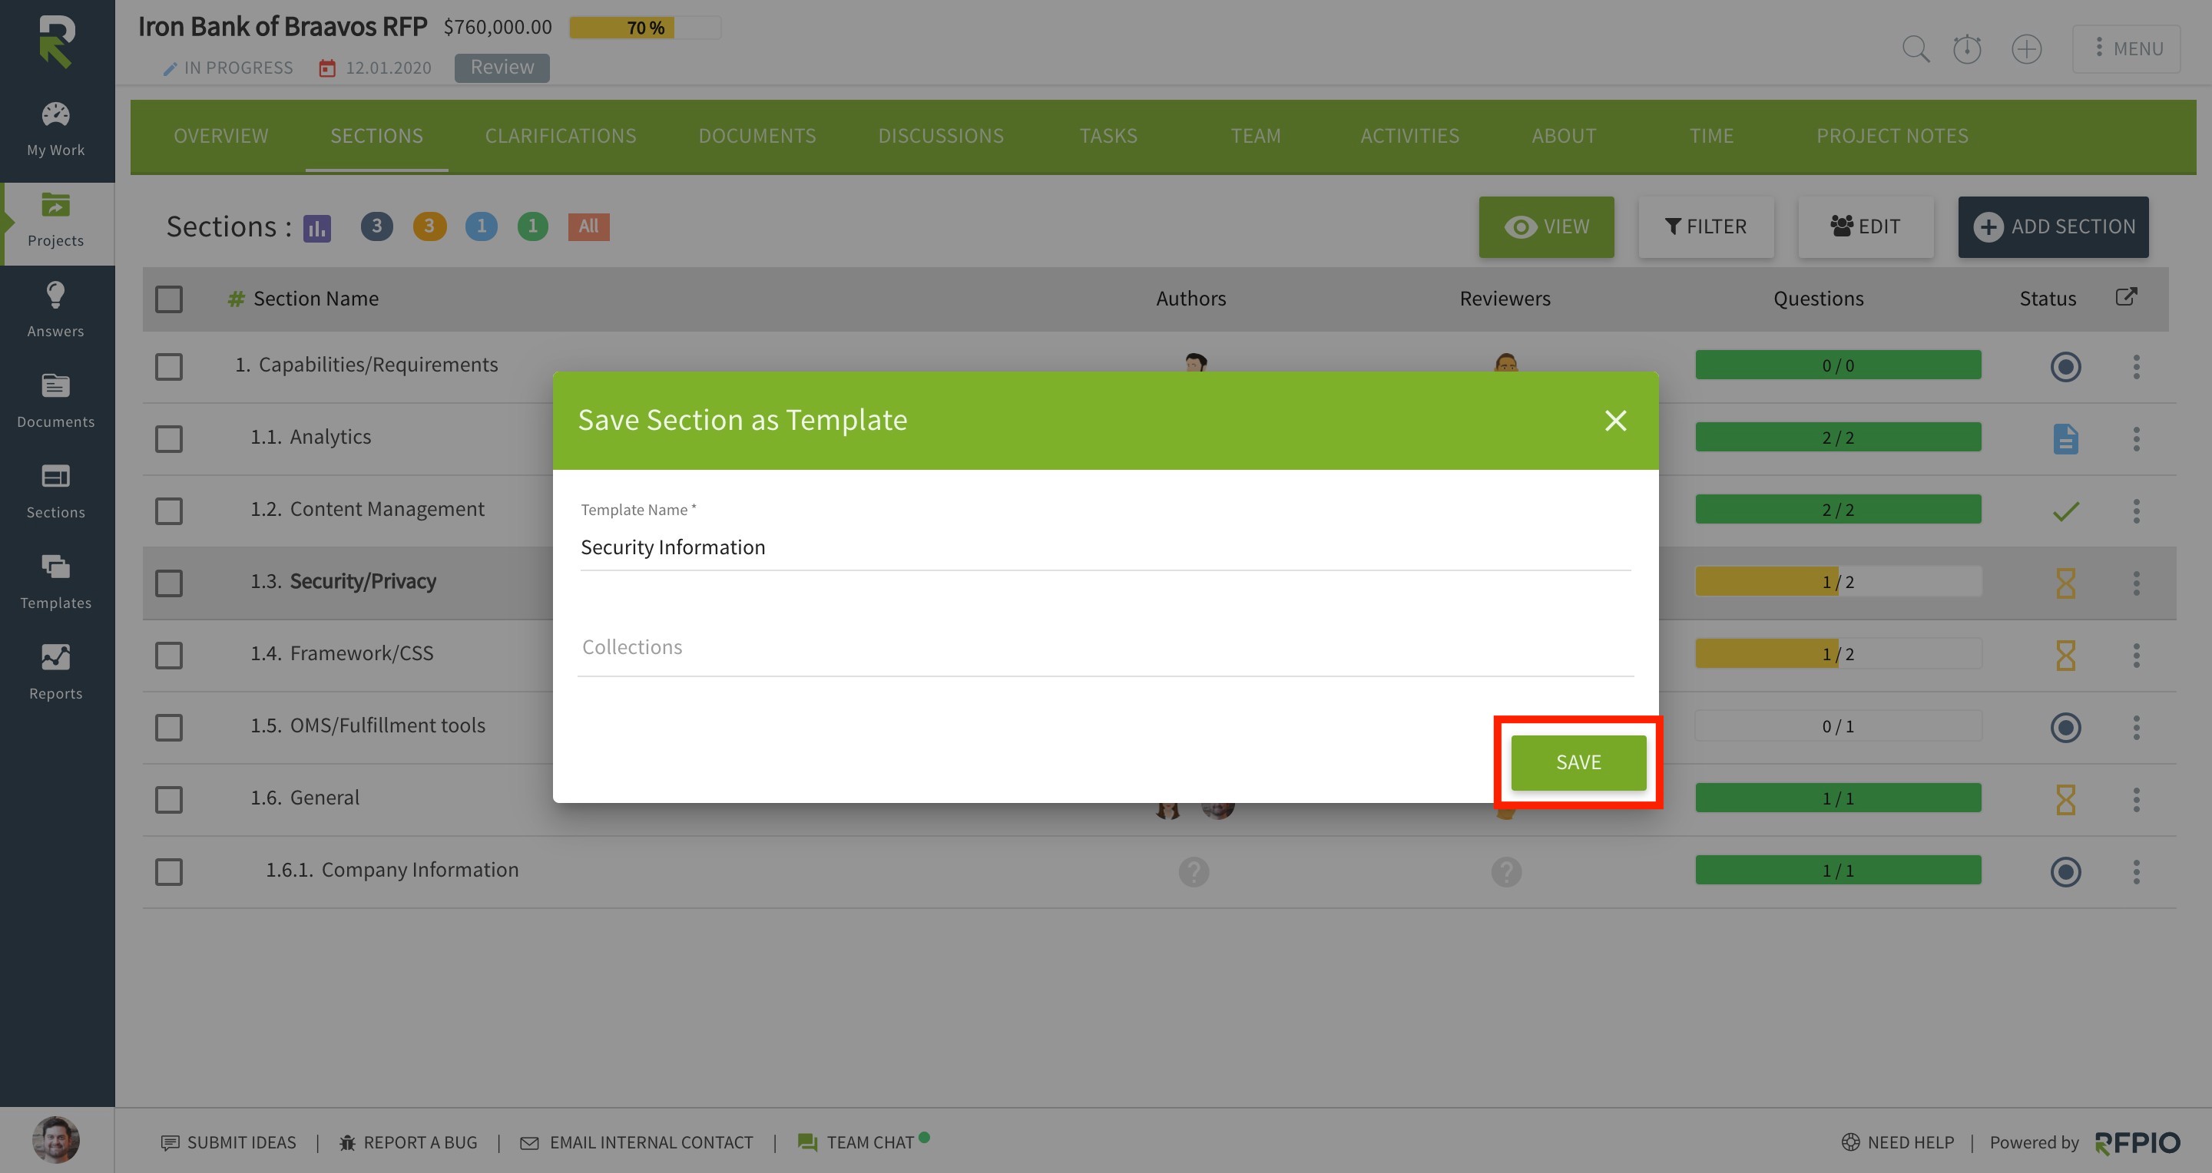The width and height of the screenshot is (2212, 1173).
Task: Check the General row checkbox
Action: pyautogui.click(x=168, y=799)
